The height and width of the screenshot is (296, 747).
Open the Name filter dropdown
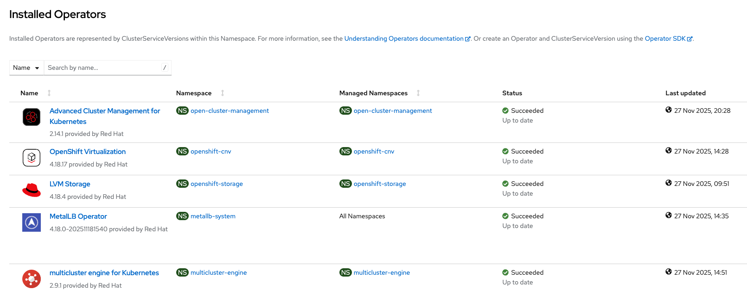tap(26, 68)
